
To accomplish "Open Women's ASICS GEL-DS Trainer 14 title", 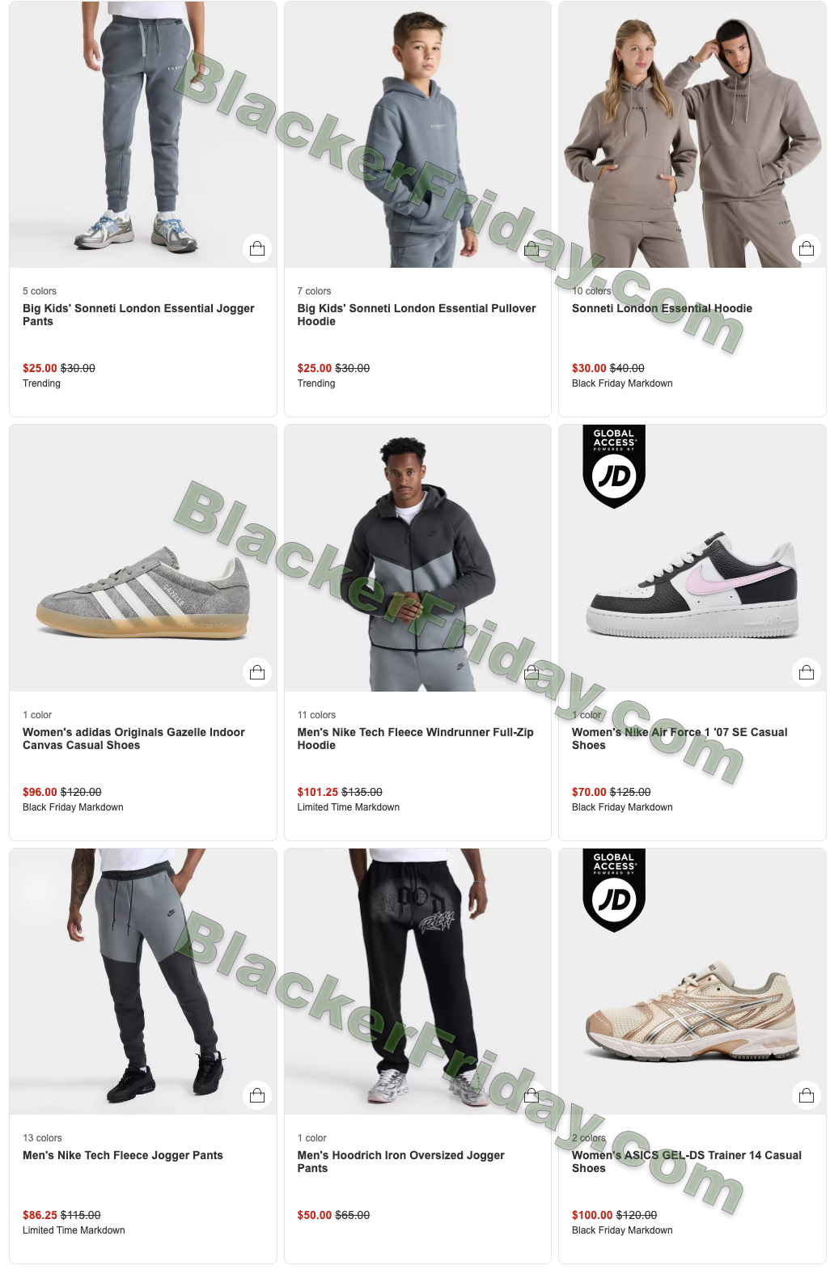I will click(x=687, y=1162).
